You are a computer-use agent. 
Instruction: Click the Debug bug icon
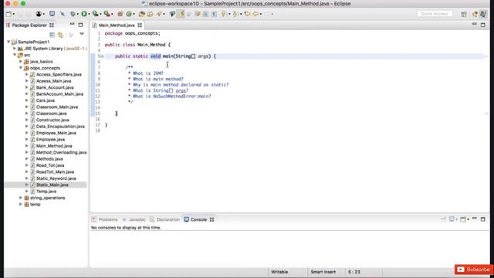[73, 14]
